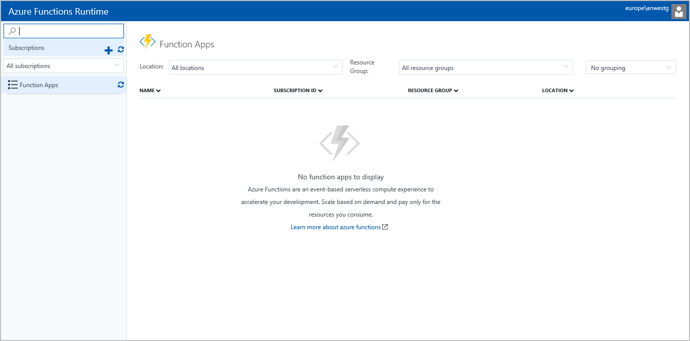This screenshot has width=690, height=341.
Task: Click the Subscriptions section header
Action: pyautogui.click(x=26, y=48)
